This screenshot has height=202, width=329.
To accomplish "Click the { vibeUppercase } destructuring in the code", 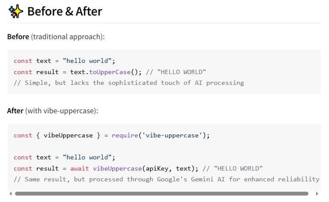I will pos(68,135).
